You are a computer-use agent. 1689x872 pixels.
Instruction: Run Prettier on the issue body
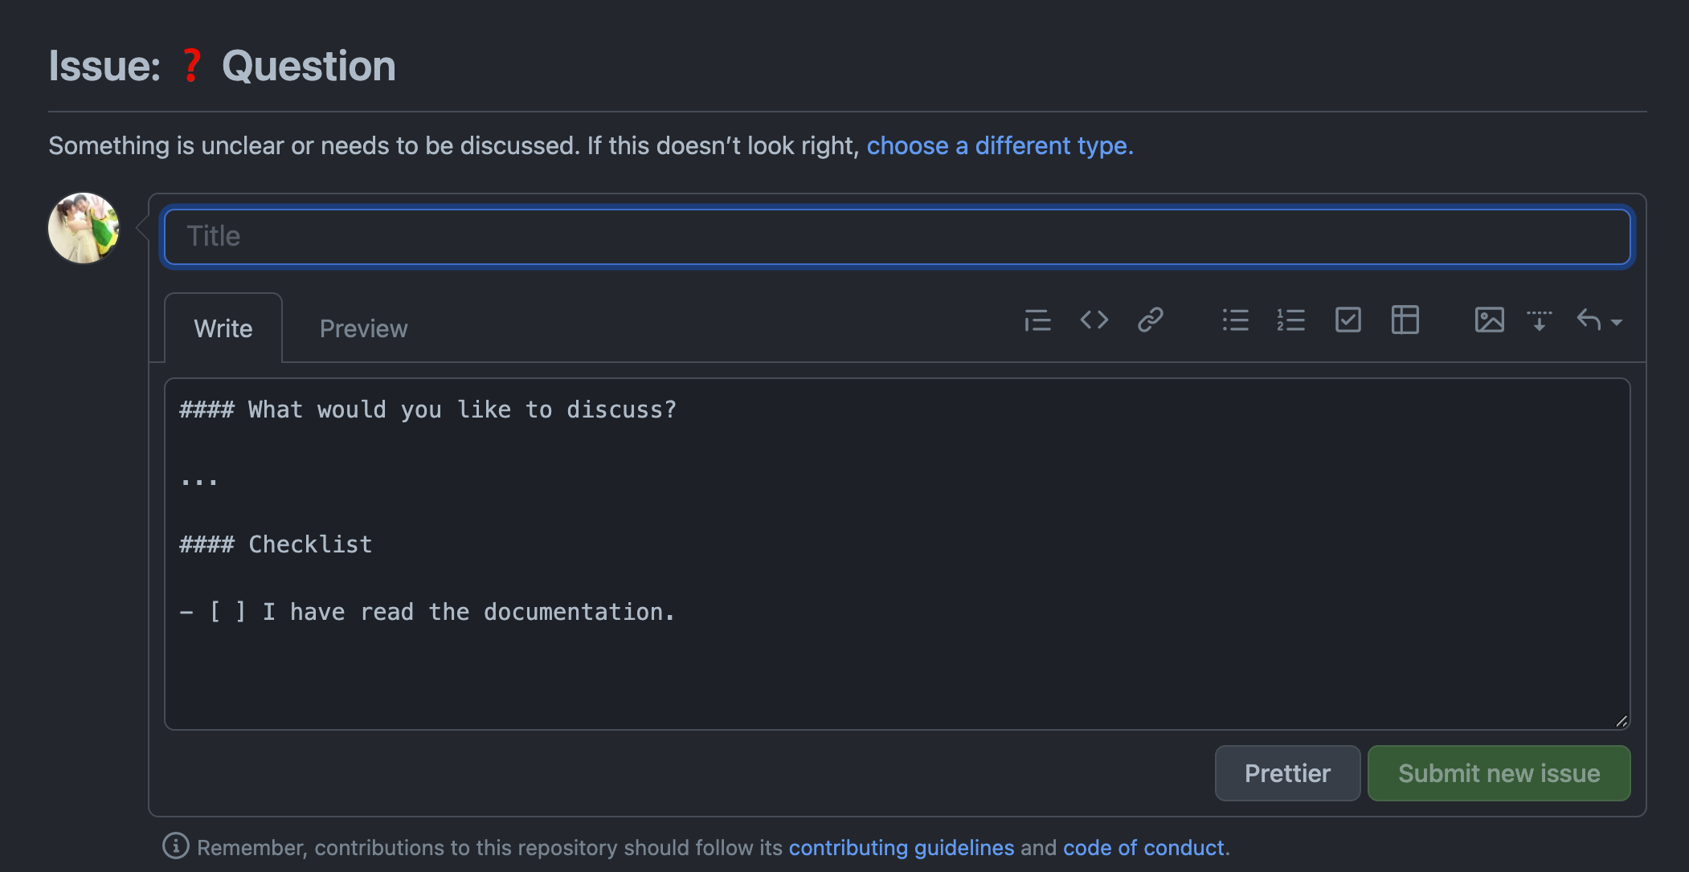(x=1287, y=773)
